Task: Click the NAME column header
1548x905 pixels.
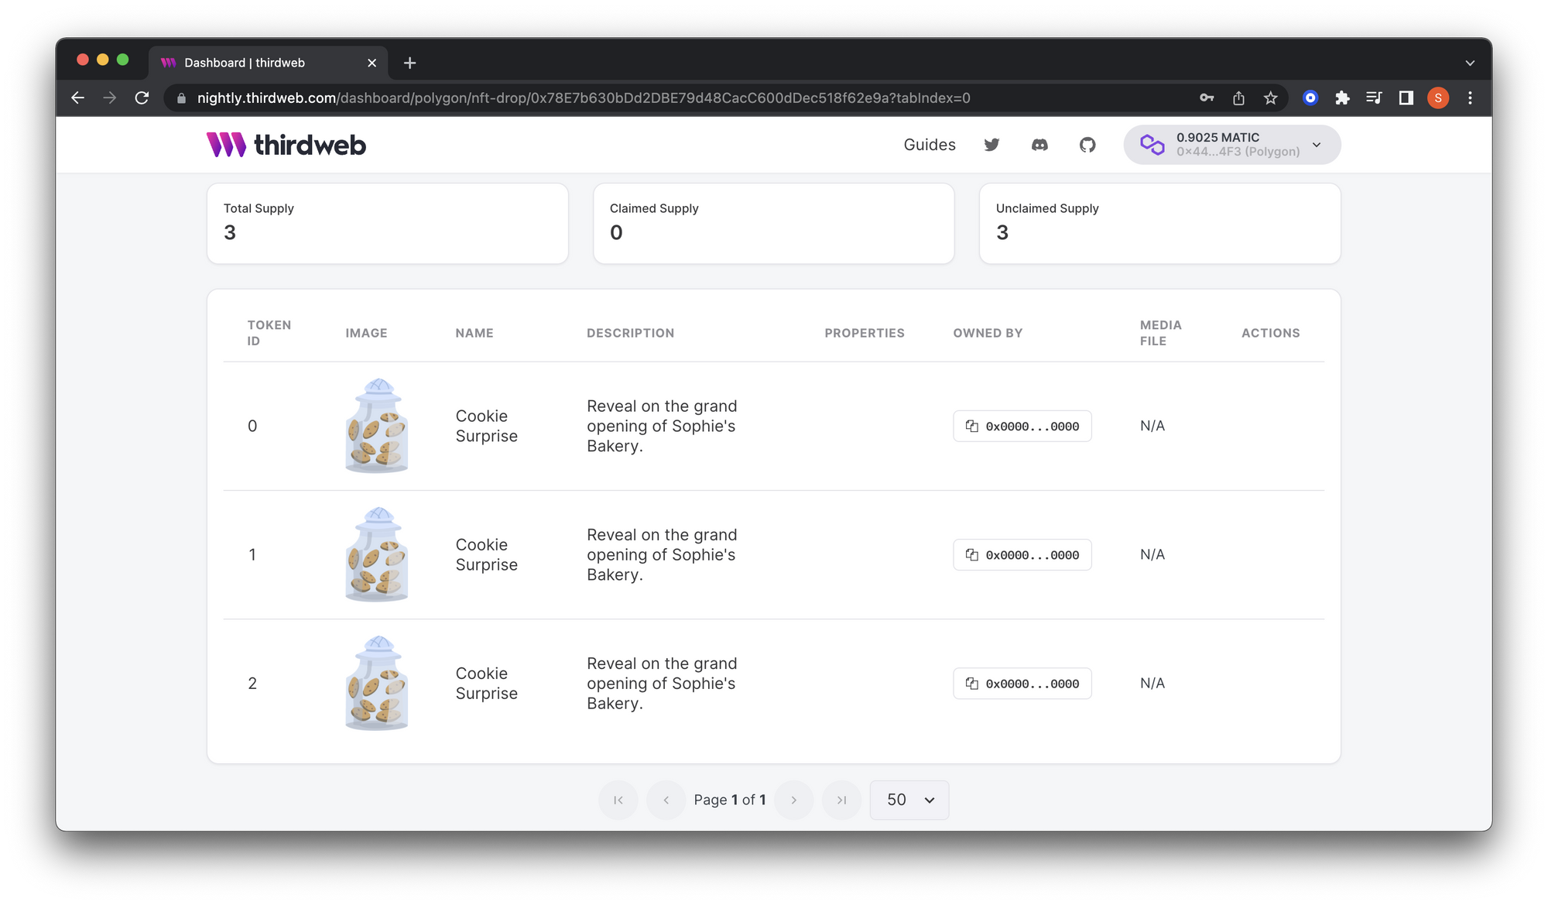Action: tap(474, 333)
